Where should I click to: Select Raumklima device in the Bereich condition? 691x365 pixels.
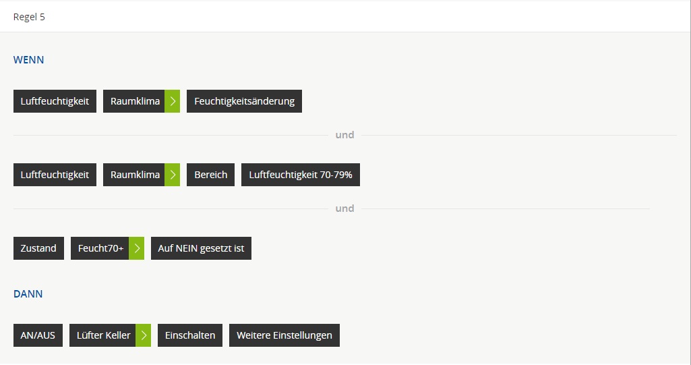coord(135,175)
